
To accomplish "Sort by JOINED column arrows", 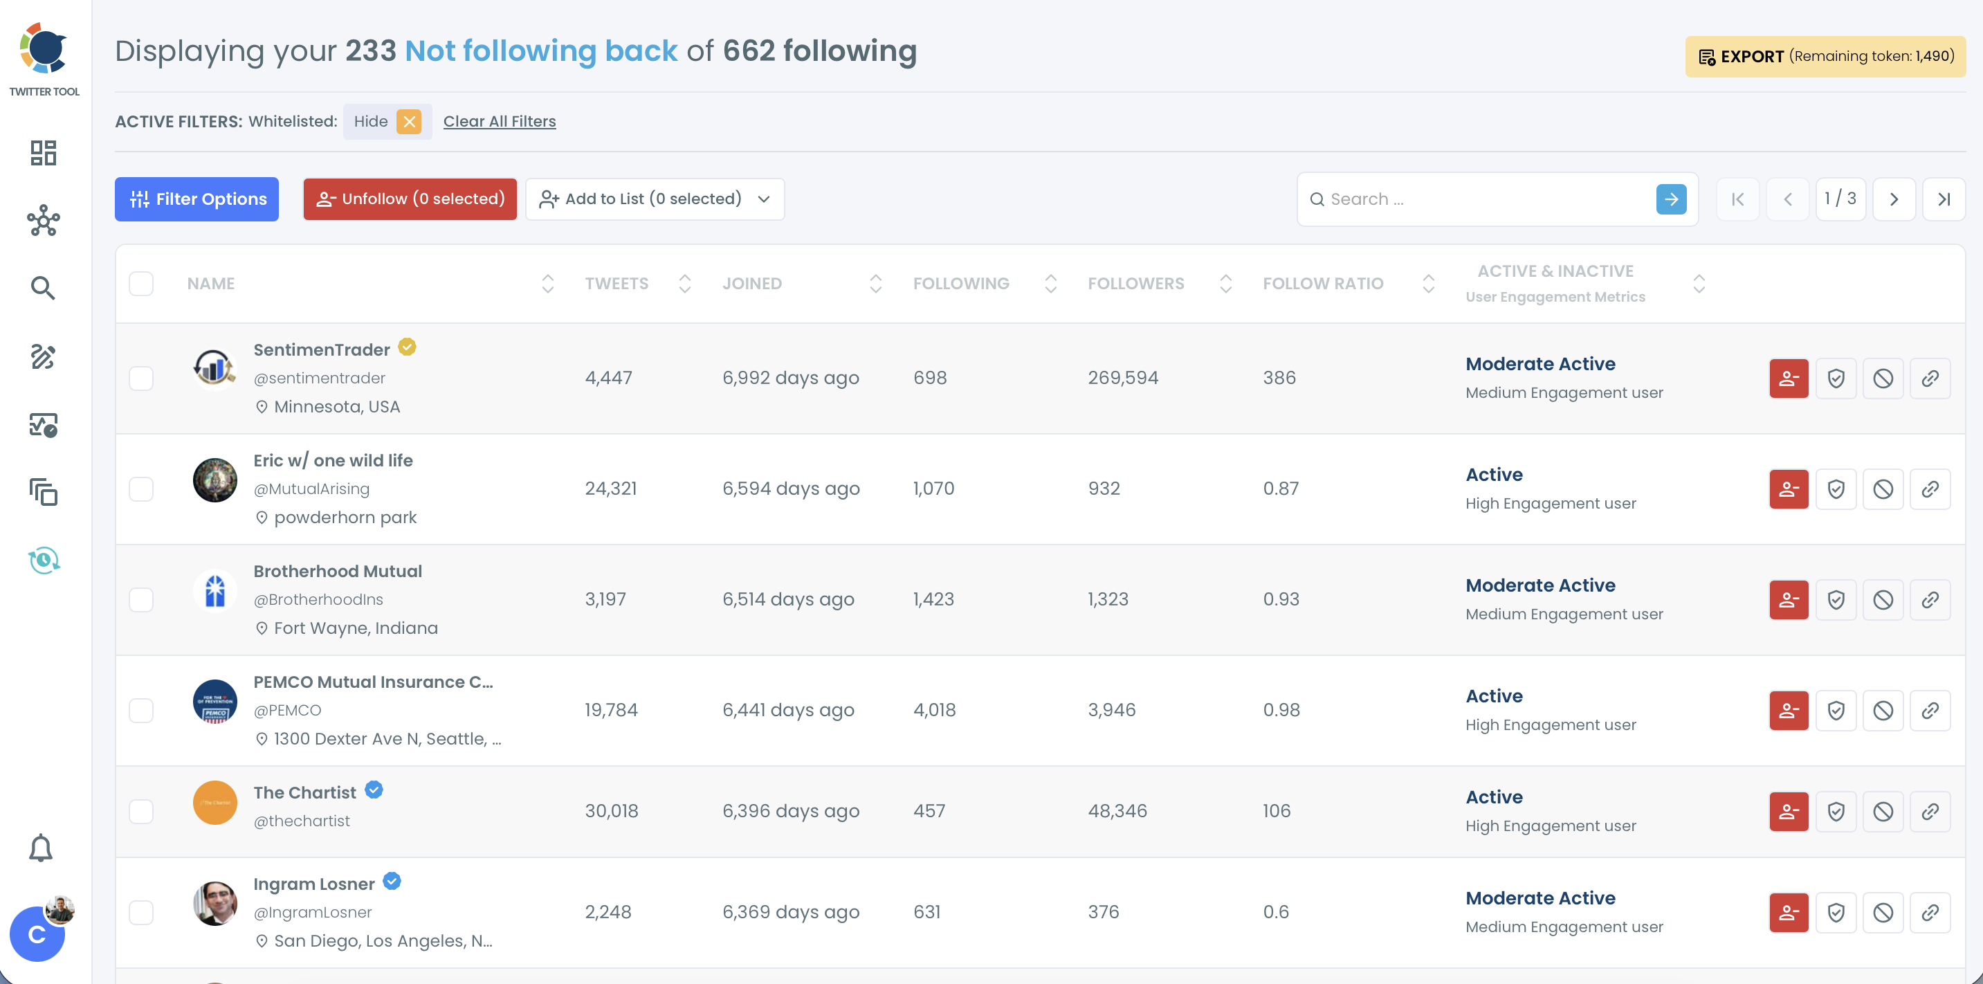I will [875, 283].
